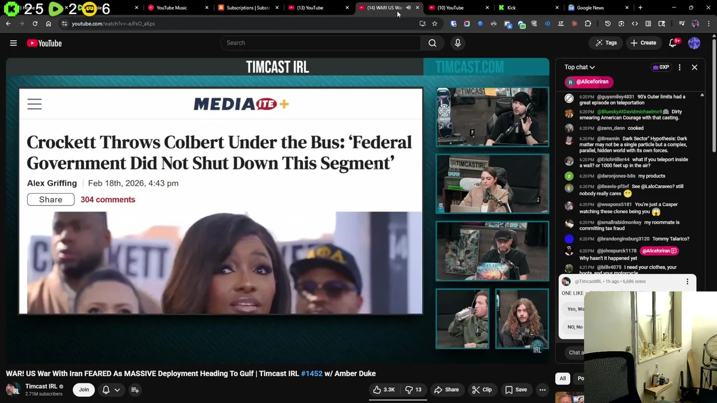Click 2.71M subscribers text
Image resolution: width=717 pixels, height=403 pixels.
44,394
